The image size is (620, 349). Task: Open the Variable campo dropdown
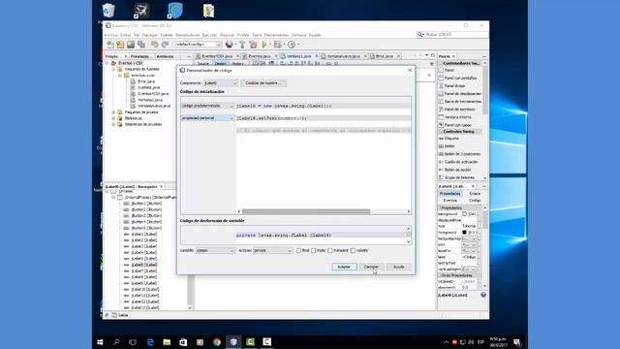coord(215,250)
